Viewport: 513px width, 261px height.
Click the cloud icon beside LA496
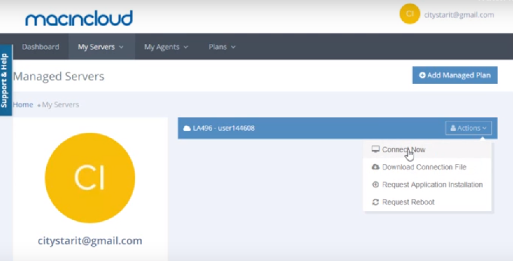coord(187,128)
